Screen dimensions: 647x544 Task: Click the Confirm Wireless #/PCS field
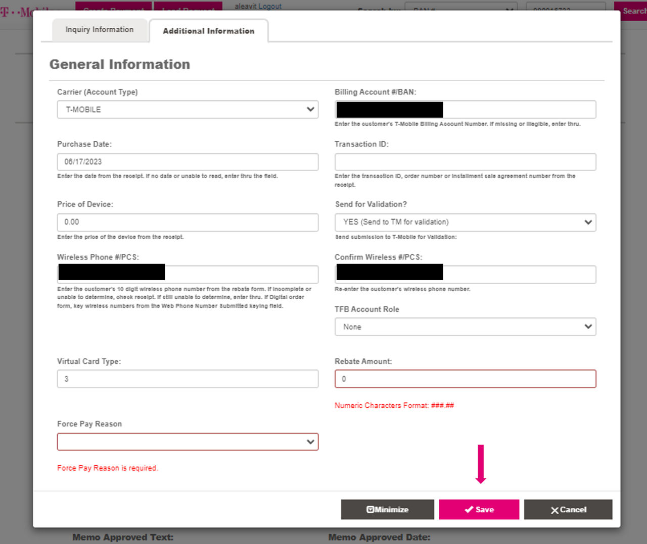(x=465, y=275)
